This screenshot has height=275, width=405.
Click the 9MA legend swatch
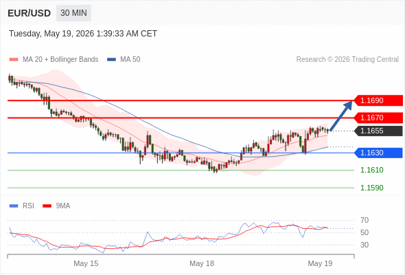click(47, 206)
